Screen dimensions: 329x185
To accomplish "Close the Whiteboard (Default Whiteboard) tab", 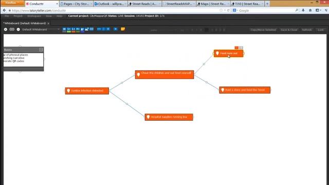I will tap(48, 23).
